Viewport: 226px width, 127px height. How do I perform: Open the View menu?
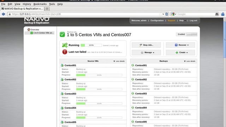click(17, 4)
